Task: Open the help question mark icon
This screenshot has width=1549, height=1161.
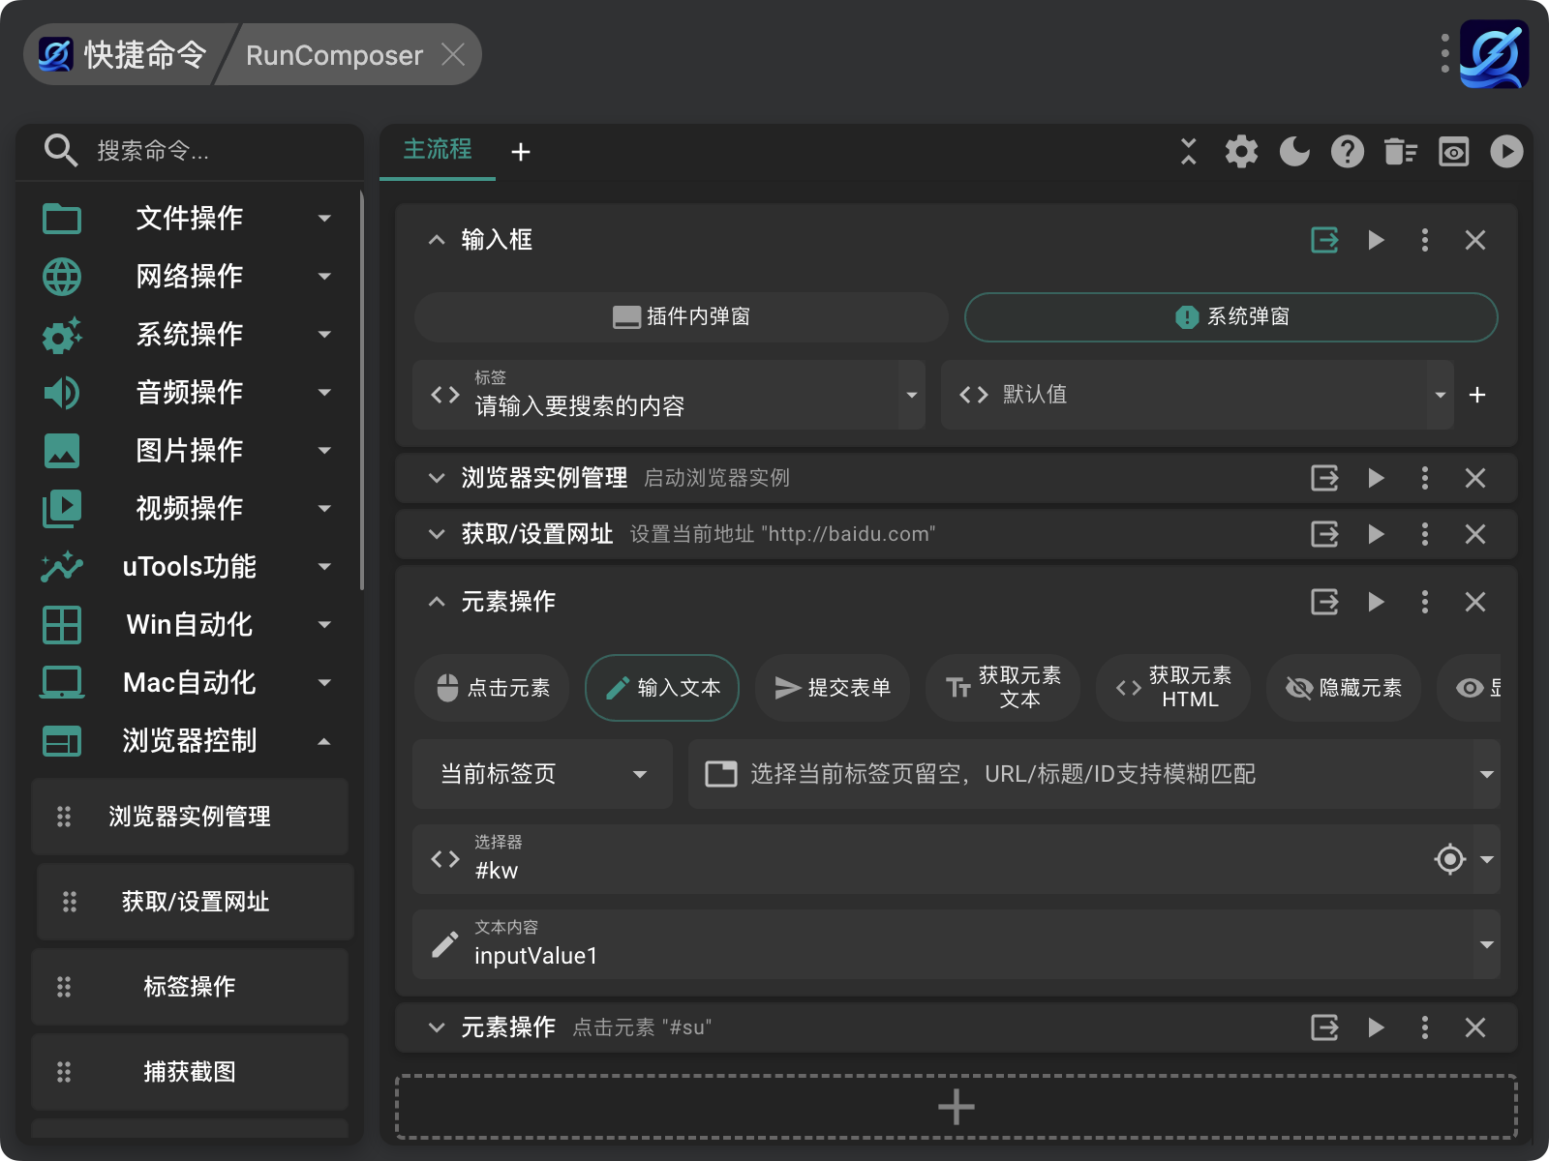Action: [x=1348, y=151]
